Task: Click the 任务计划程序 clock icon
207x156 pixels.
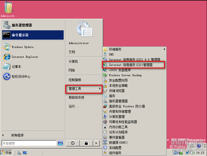Action: (x=105, y=132)
